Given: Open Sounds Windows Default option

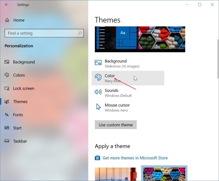Looking at the screenshot, I should (x=128, y=93).
